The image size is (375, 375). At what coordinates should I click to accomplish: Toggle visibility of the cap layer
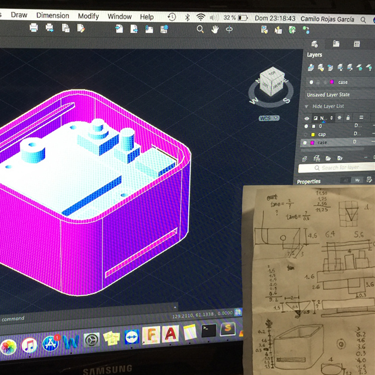pos(307,135)
